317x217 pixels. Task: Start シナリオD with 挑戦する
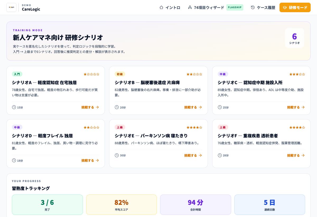pyautogui.click(x=90, y=160)
